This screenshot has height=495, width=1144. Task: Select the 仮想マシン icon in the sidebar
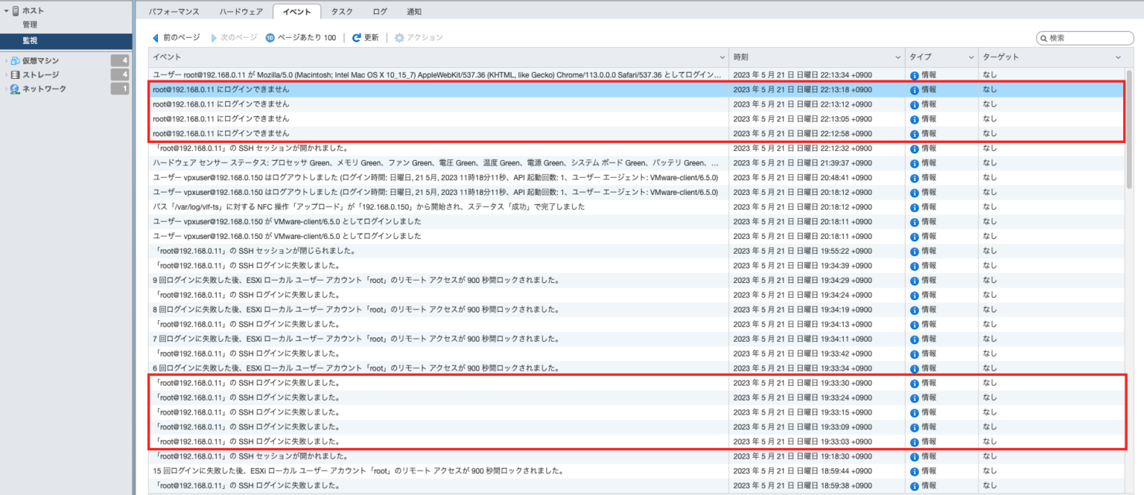click(x=15, y=59)
